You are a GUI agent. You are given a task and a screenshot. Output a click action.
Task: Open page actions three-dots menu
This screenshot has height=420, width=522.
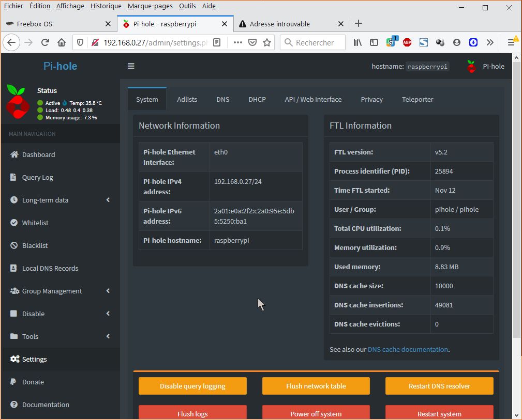tap(237, 42)
